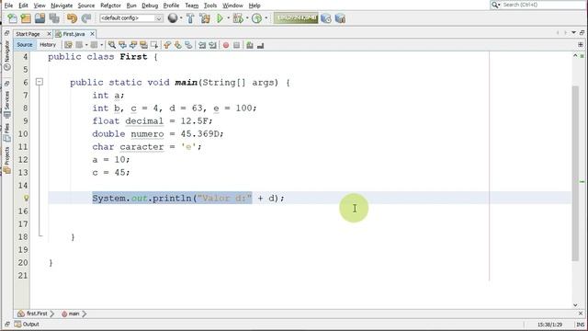The width and height of the screenshot is (588, 331).
Task: Open the Navigate menu
Action: (62, 6)
